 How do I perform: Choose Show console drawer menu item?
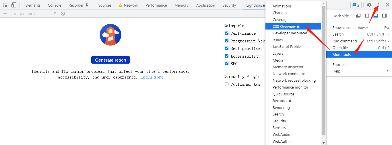350,28
